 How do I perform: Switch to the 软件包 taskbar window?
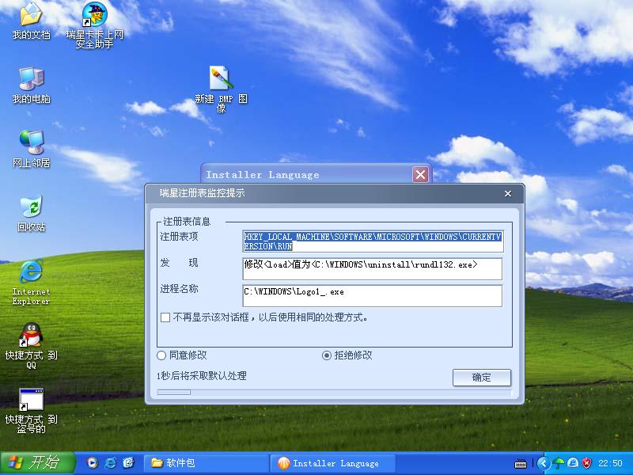click(x=207, y=463)
